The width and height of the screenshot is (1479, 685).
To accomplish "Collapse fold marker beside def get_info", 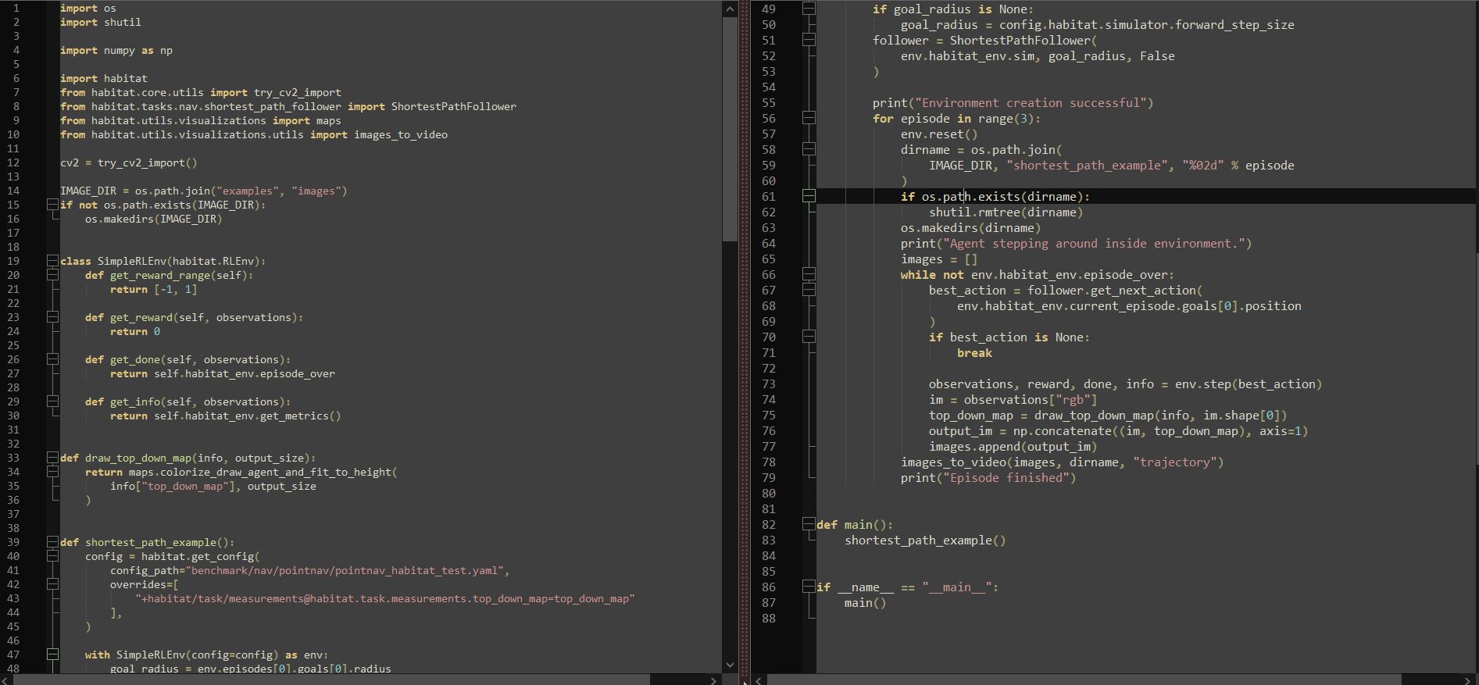I will pyautogui.click(x=52, y=401).
